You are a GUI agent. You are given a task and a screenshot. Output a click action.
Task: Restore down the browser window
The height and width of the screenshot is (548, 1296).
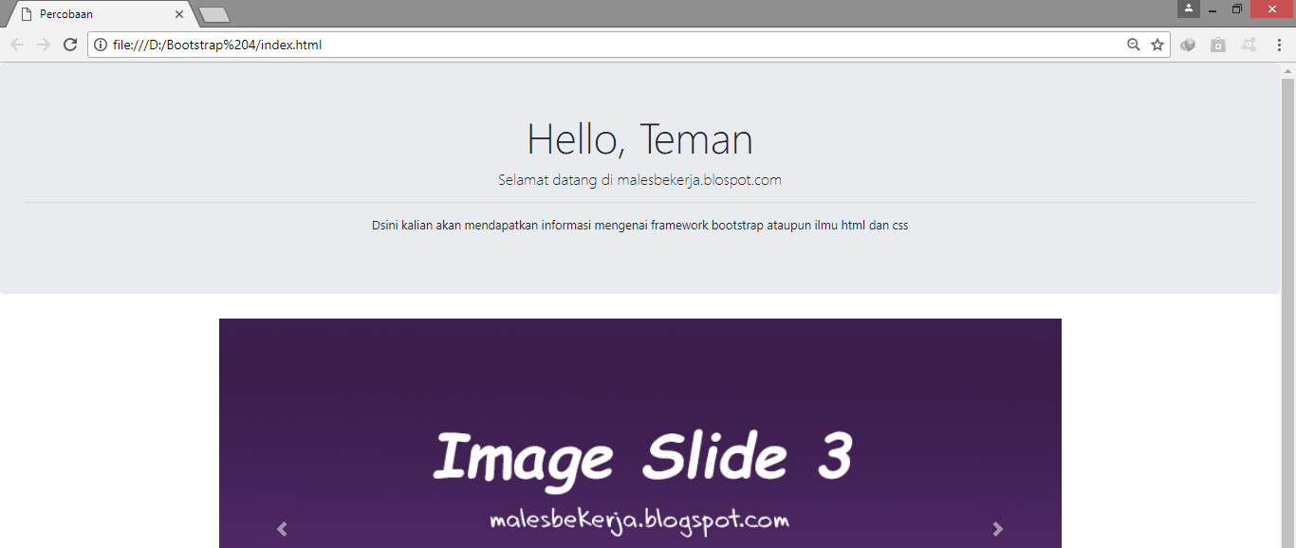pos(1237,9)
